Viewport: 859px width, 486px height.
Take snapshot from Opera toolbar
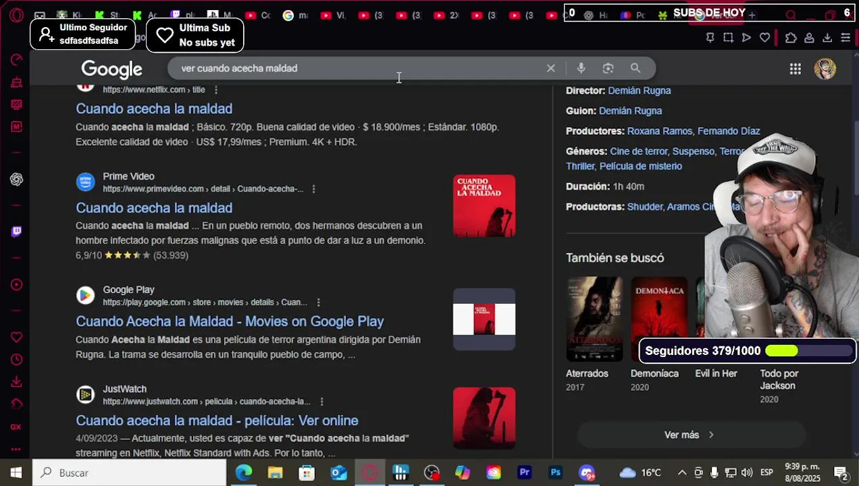[x=728, y=38]
